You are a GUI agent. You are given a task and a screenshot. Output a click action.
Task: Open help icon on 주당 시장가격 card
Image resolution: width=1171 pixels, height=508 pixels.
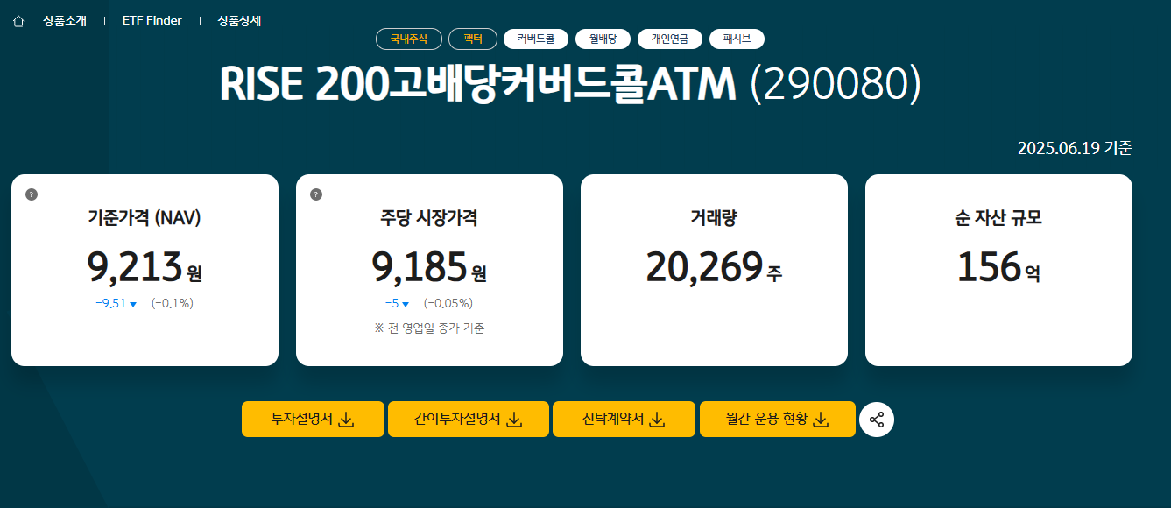316,194
